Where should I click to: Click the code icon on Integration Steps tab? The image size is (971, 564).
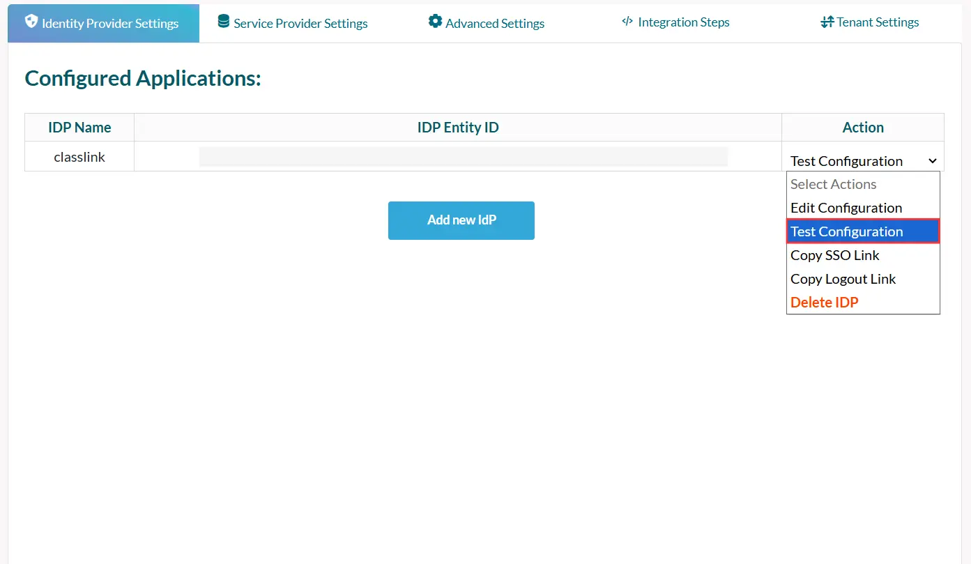click(x=627, y=22)
